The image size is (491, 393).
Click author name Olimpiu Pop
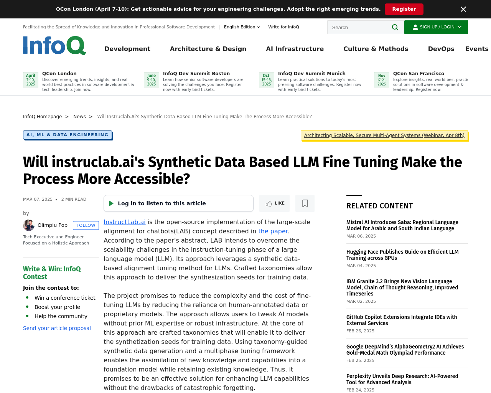coord(53,225)
